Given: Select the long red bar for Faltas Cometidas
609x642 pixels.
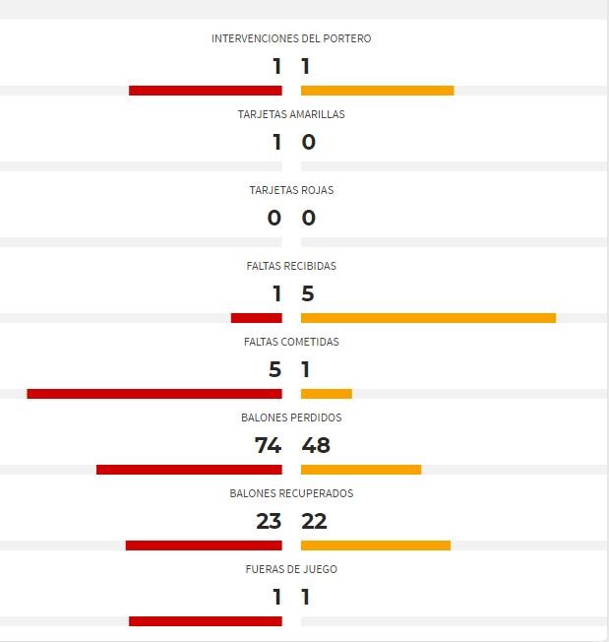Looking at the screenshot, I should coord(154,394).
